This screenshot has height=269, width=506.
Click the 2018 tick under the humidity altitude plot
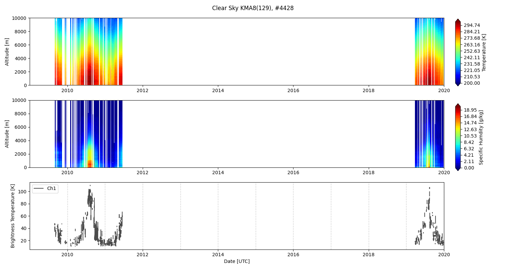point(369,172)
